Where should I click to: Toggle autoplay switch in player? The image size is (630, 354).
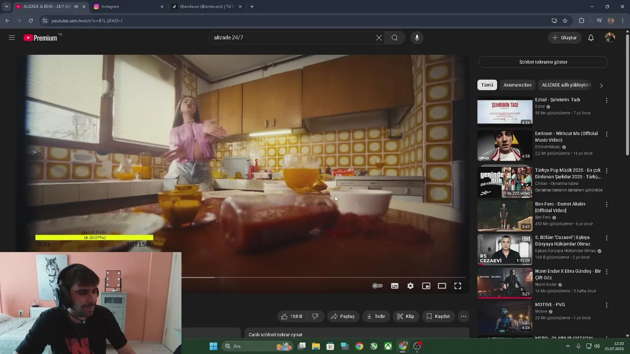tap(378, 286)
